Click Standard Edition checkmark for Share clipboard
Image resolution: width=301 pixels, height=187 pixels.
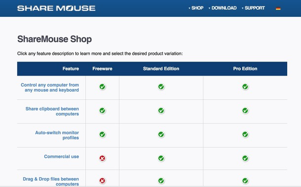click(161, 111)
